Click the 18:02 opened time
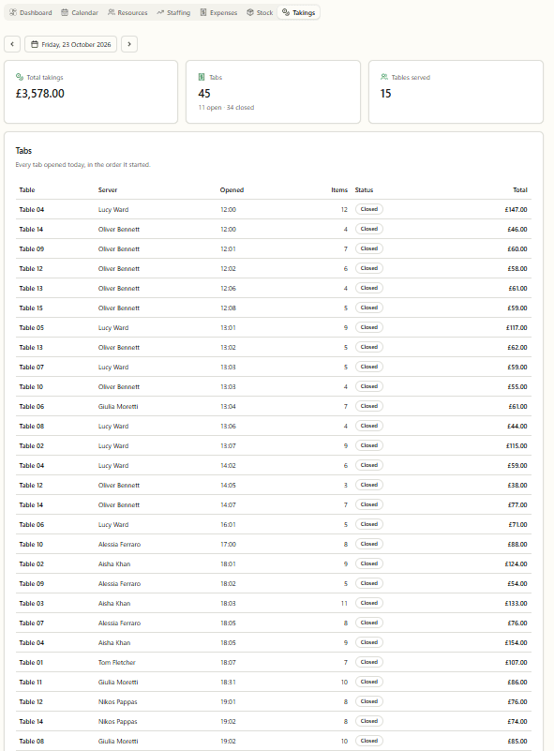554x751 pixels. pyautogui.click(x=228, y=583)
